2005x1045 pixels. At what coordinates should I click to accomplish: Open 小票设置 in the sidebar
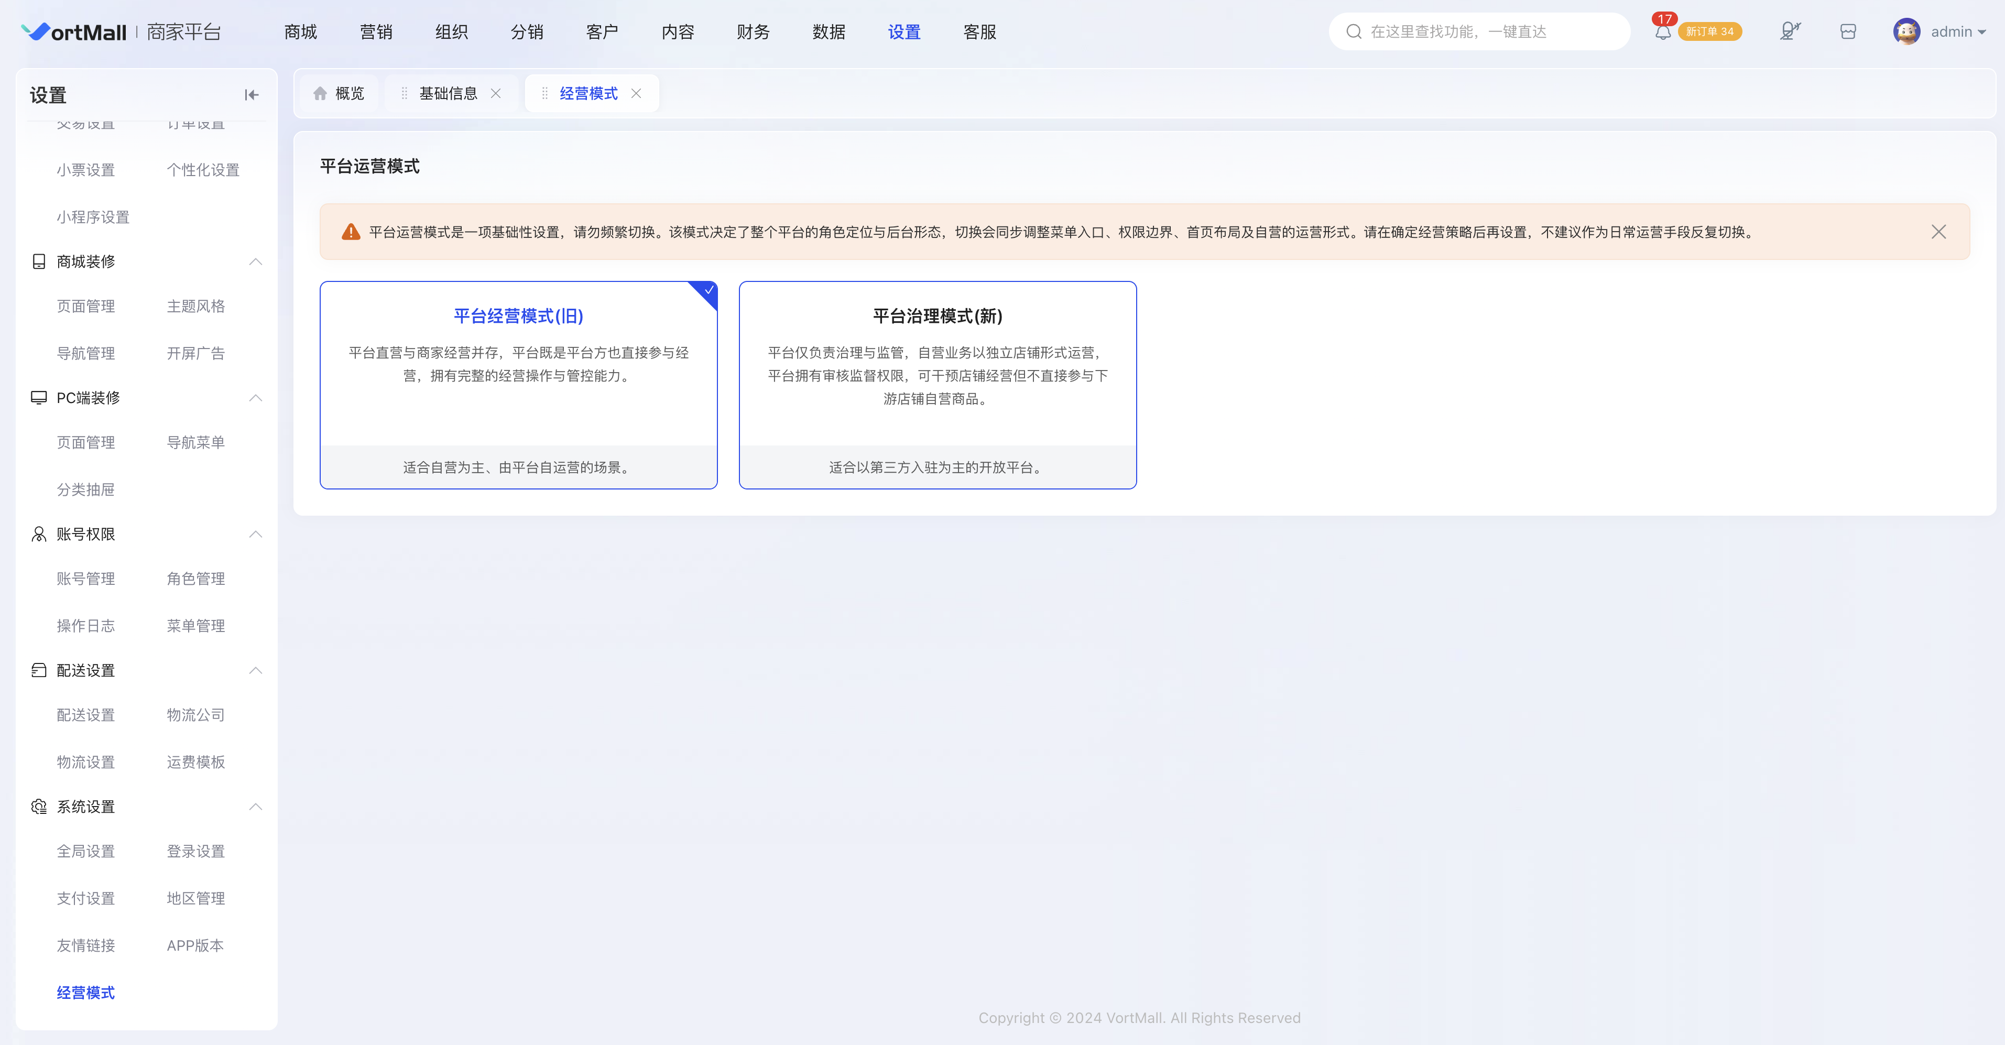(x=85, y=170)
